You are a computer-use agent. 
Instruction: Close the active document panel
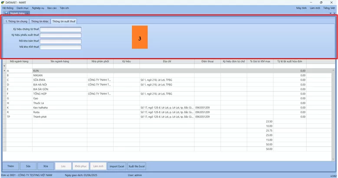pos(335,13)
